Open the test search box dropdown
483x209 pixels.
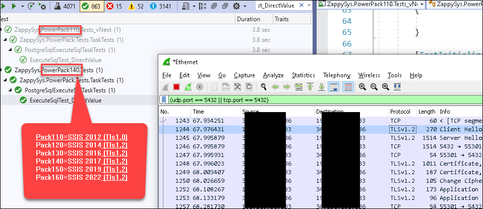point(308,6)
